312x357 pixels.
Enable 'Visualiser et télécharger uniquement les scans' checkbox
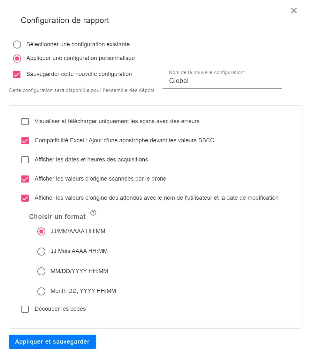tap(25, 122)
